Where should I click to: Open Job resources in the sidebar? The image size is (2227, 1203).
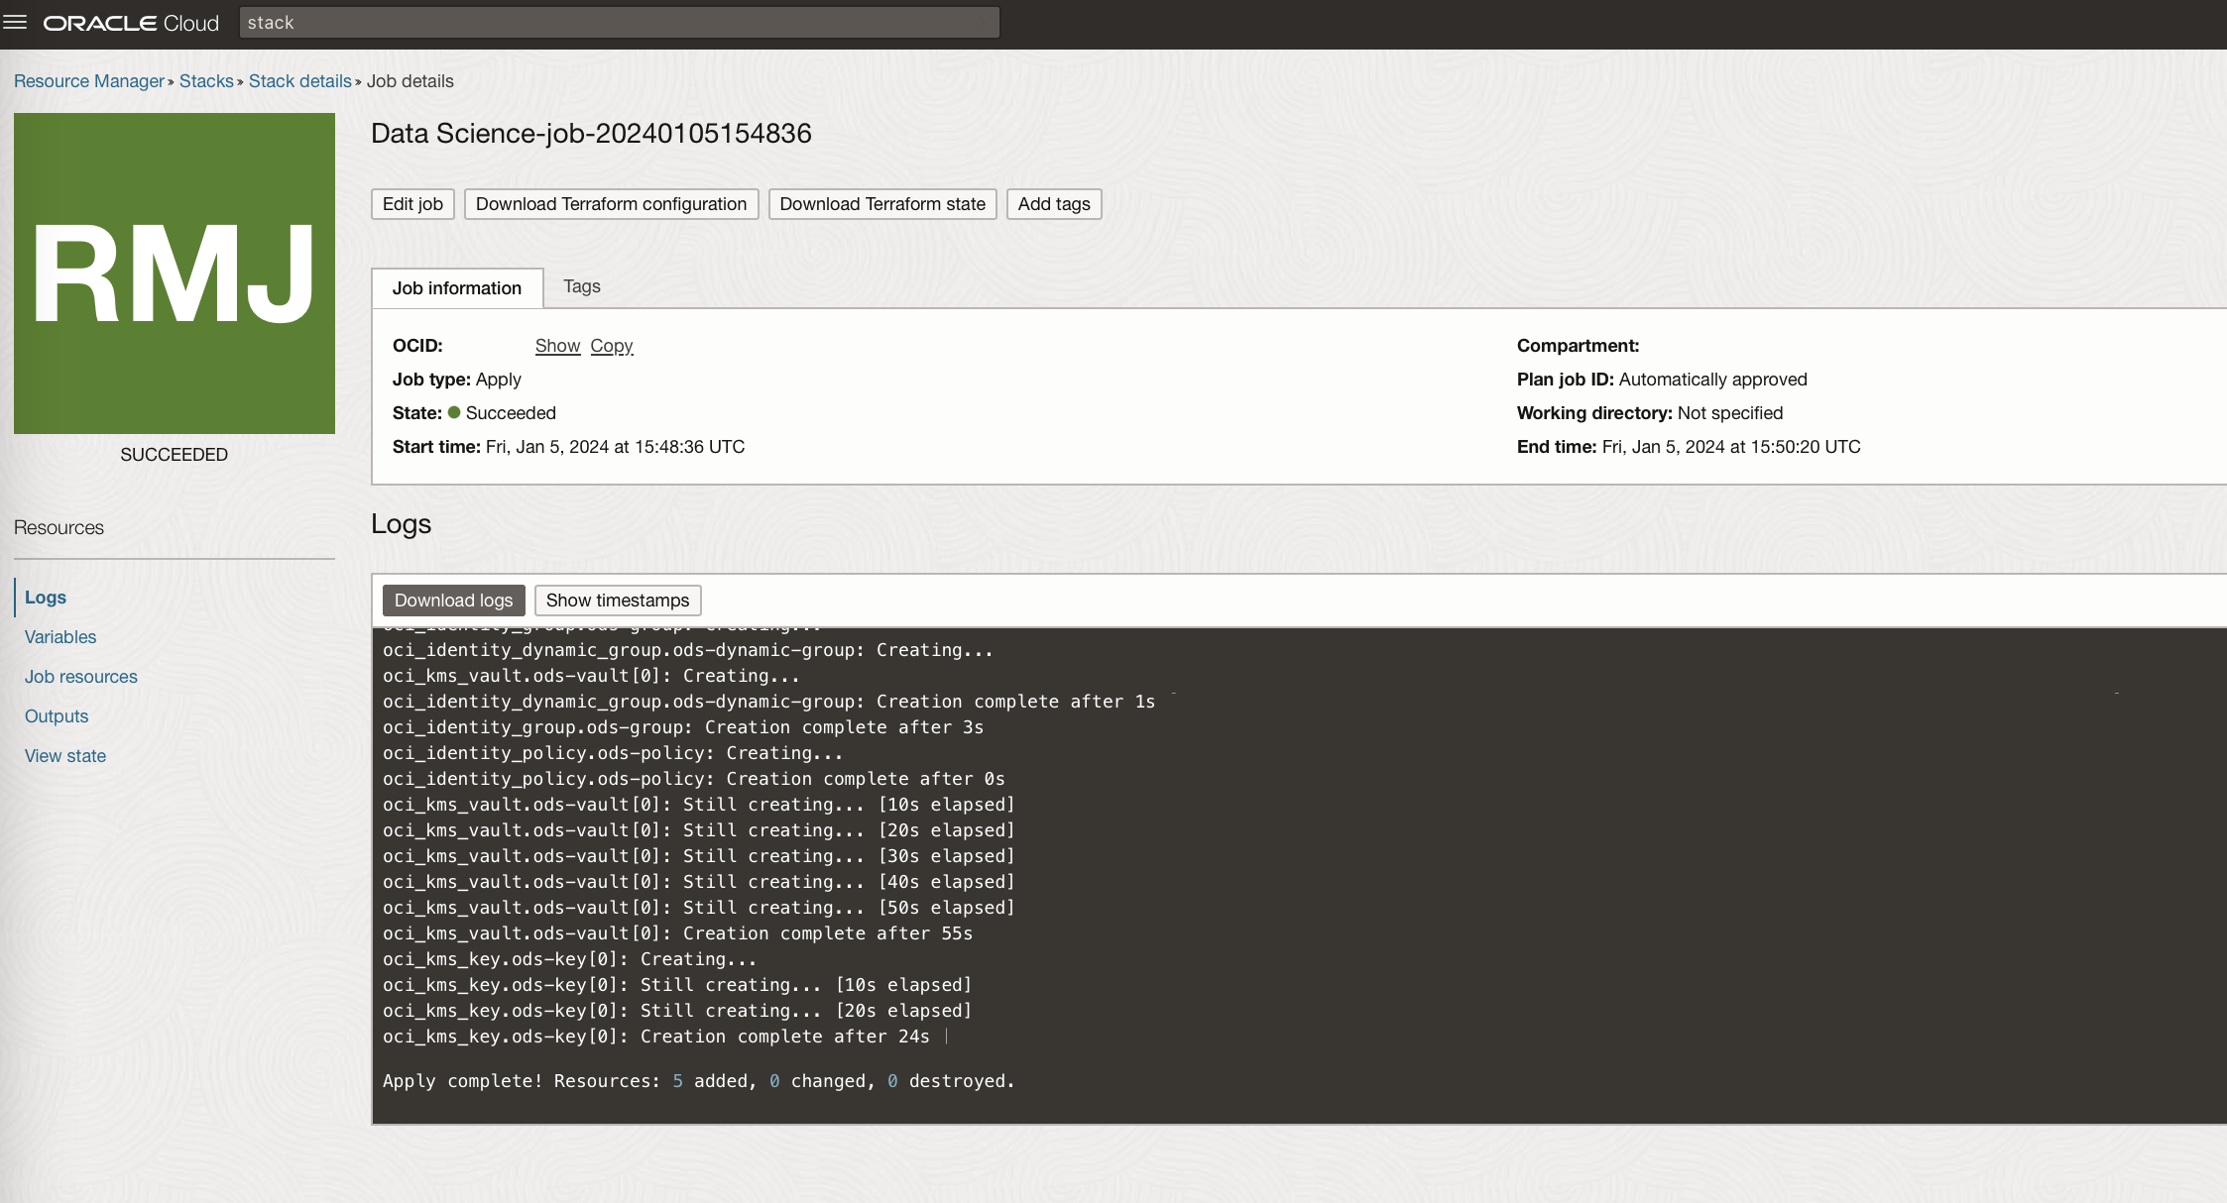[81, 677]
